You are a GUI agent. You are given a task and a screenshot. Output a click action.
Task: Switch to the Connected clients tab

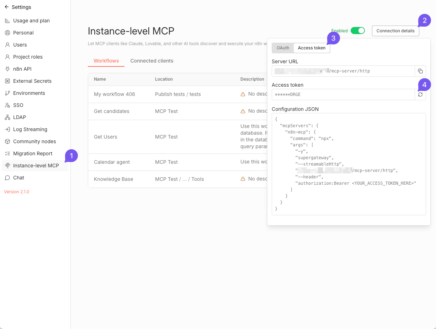pyautogui.click(x=152, y=61)
